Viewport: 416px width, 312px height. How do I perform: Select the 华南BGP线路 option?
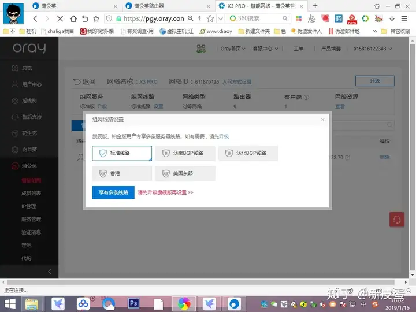point(185,153)
